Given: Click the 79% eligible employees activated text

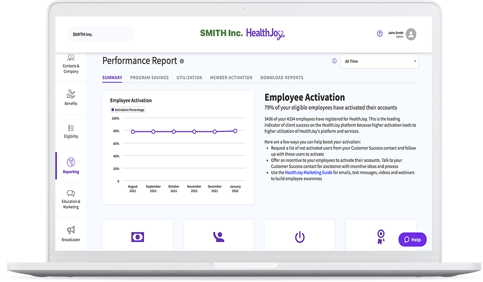Looking at the screenshot, I should [331, 107].
